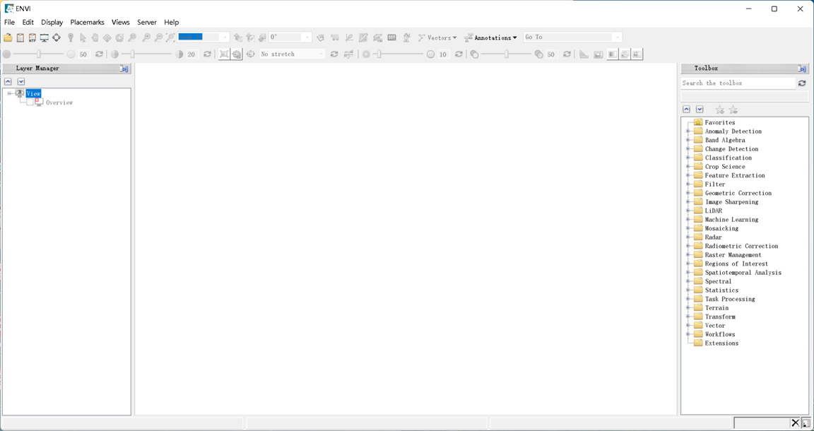Screen dimensions: 814x431
Task: Select the Workflows folder in Toolbox
Action: tap(720, 334)
